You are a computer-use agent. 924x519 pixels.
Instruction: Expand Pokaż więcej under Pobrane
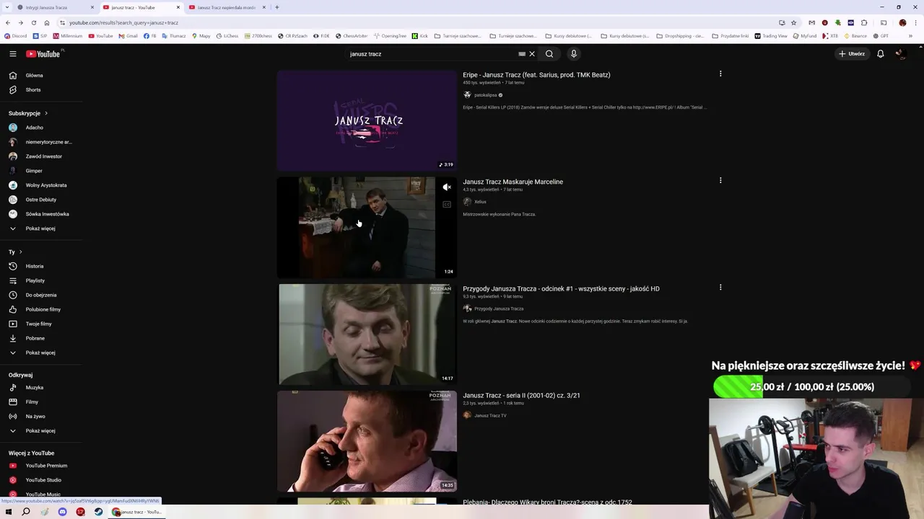[41, 352]
